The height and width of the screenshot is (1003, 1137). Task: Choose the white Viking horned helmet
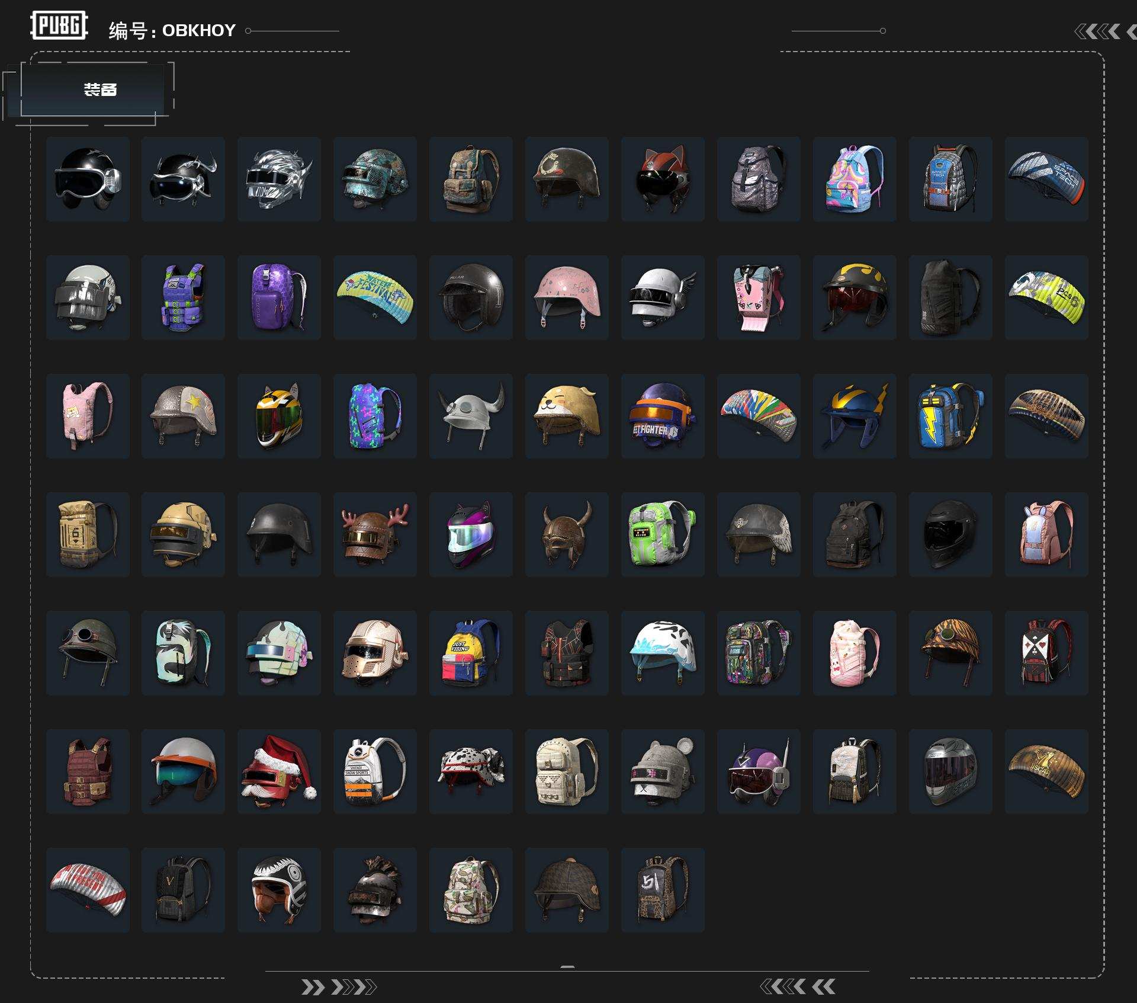click(x=471, y=416)
